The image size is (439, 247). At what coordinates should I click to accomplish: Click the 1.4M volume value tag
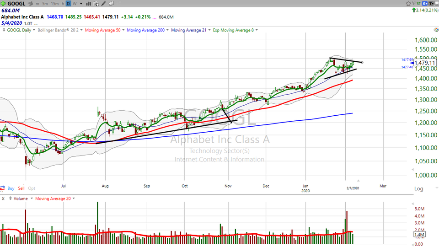pos(419,234)
